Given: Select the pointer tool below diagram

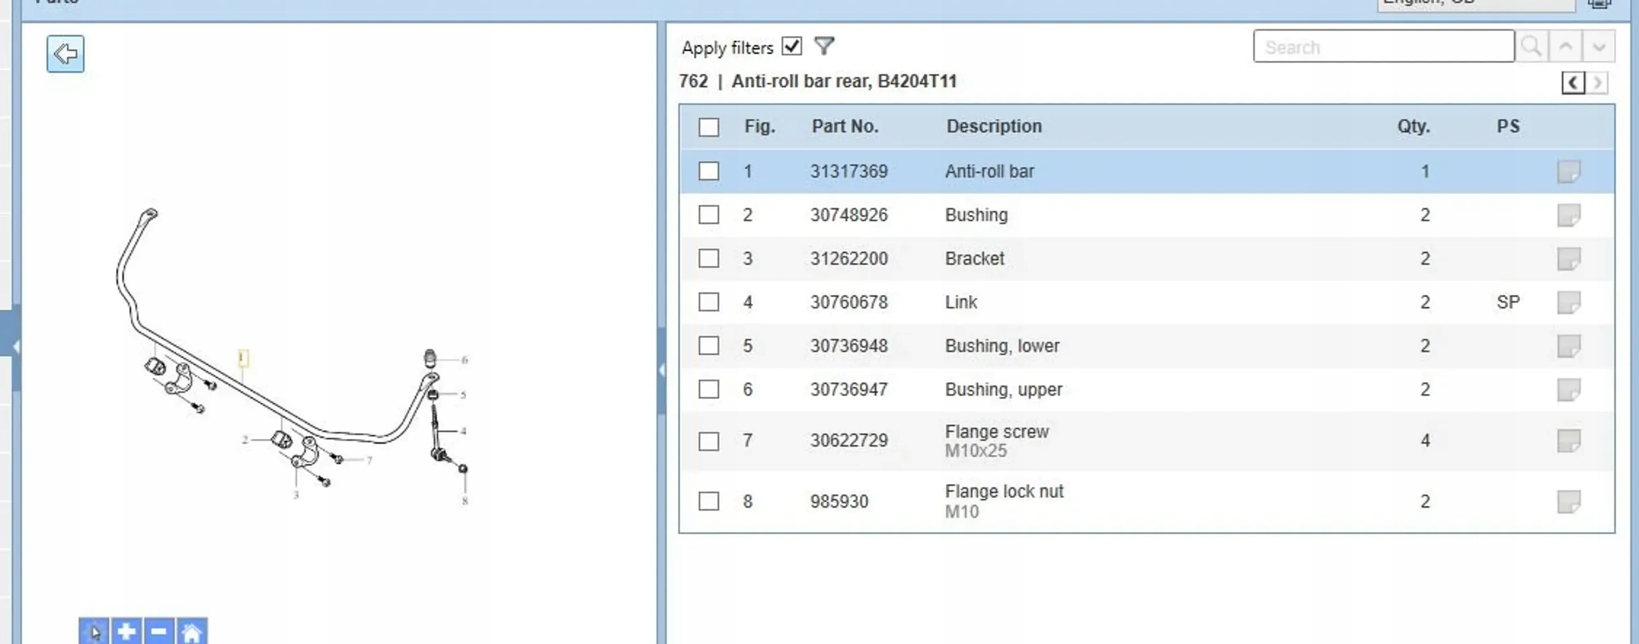Looking at the screenshot, I should pos(94,632).
